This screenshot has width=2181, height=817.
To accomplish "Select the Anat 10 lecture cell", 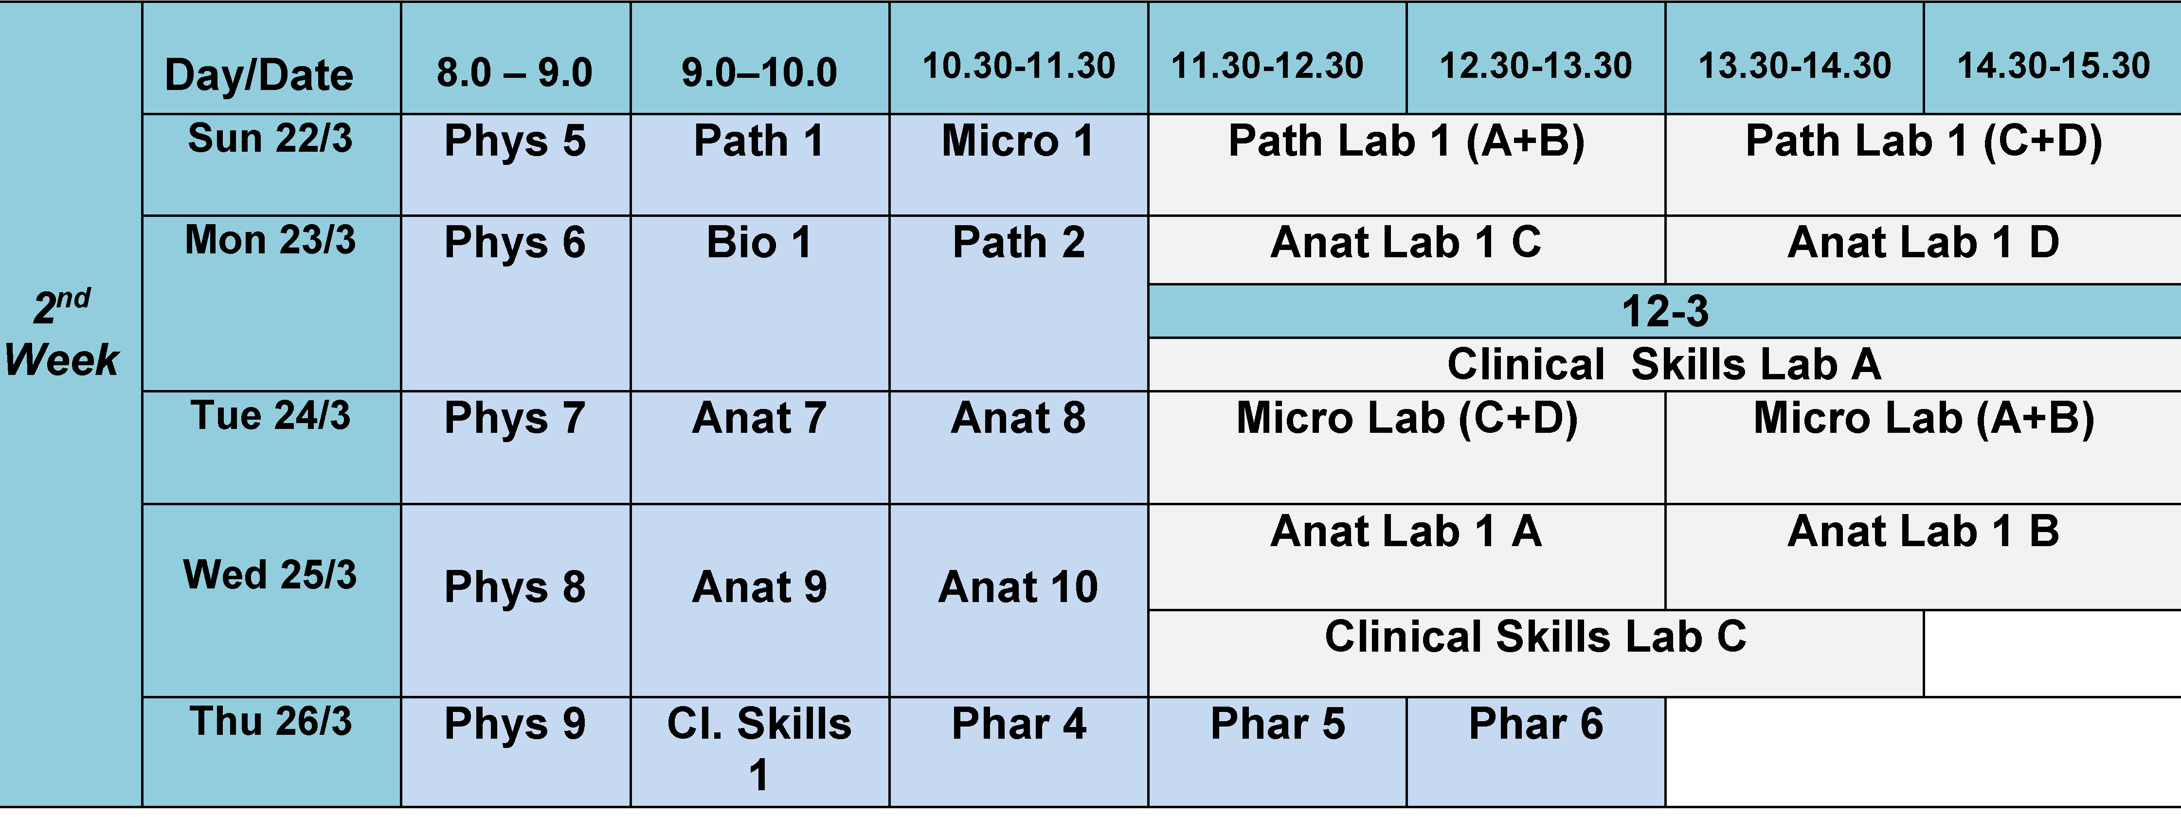I will coord(1019,587).
